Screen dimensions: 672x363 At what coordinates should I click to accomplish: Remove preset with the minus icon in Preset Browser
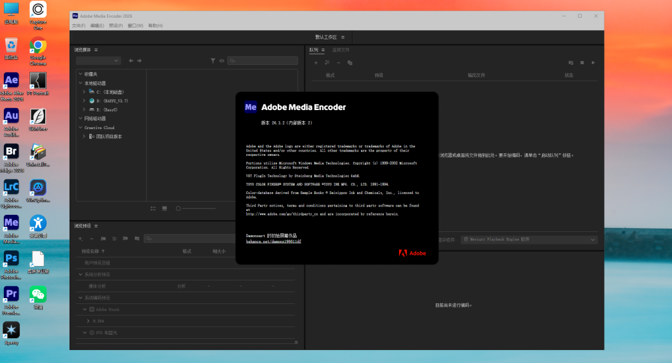pos(91,239)
